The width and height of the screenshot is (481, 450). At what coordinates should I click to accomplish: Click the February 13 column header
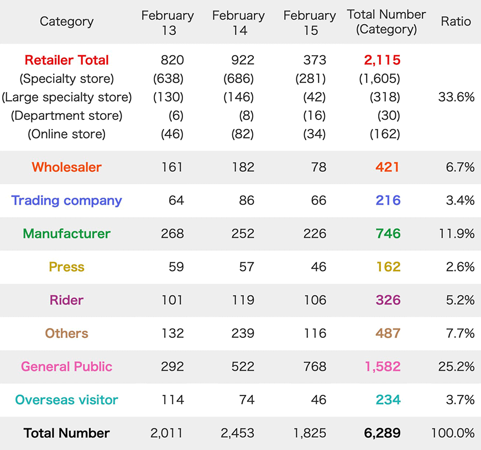(168, 23)
